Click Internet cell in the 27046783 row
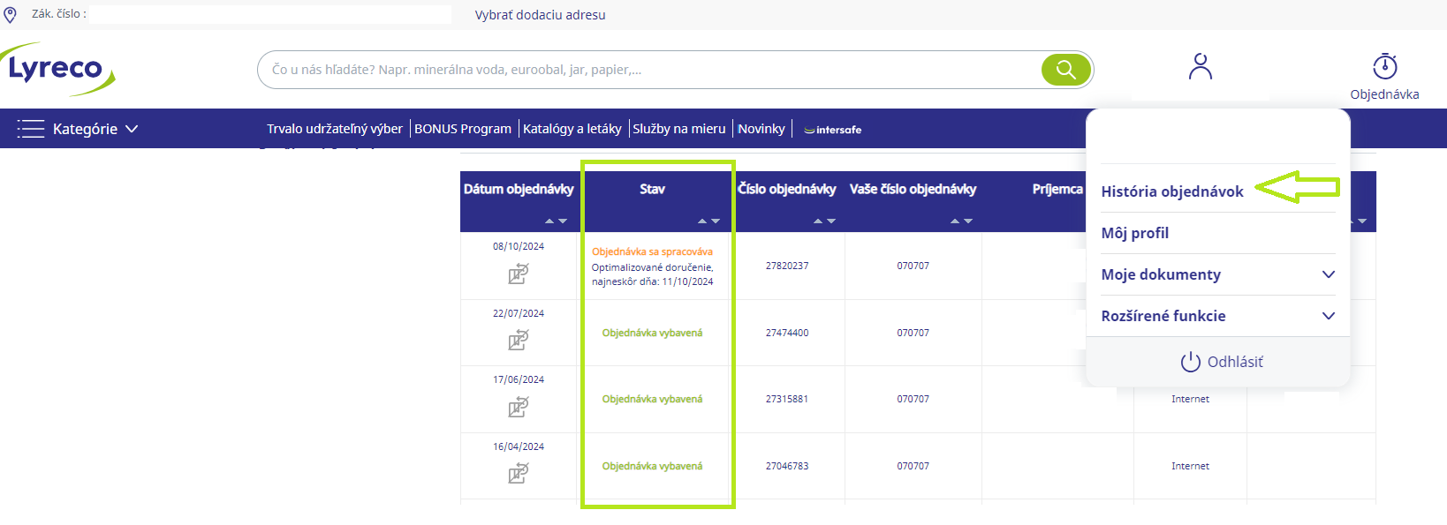 point(1191,466)
